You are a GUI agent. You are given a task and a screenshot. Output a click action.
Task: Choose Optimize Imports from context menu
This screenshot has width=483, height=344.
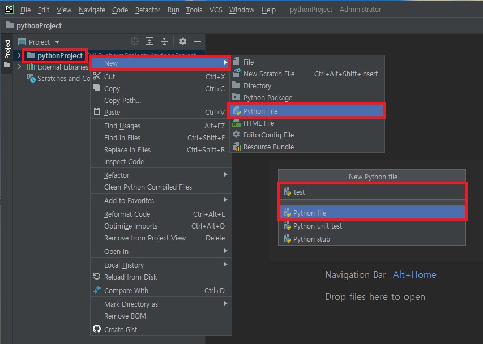(x=161, y=226)
